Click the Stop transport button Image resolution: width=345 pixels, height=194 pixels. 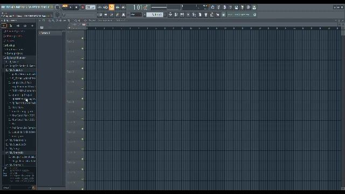[77, 7]
